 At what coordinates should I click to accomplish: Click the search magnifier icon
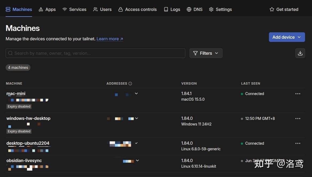pos(10,53)
